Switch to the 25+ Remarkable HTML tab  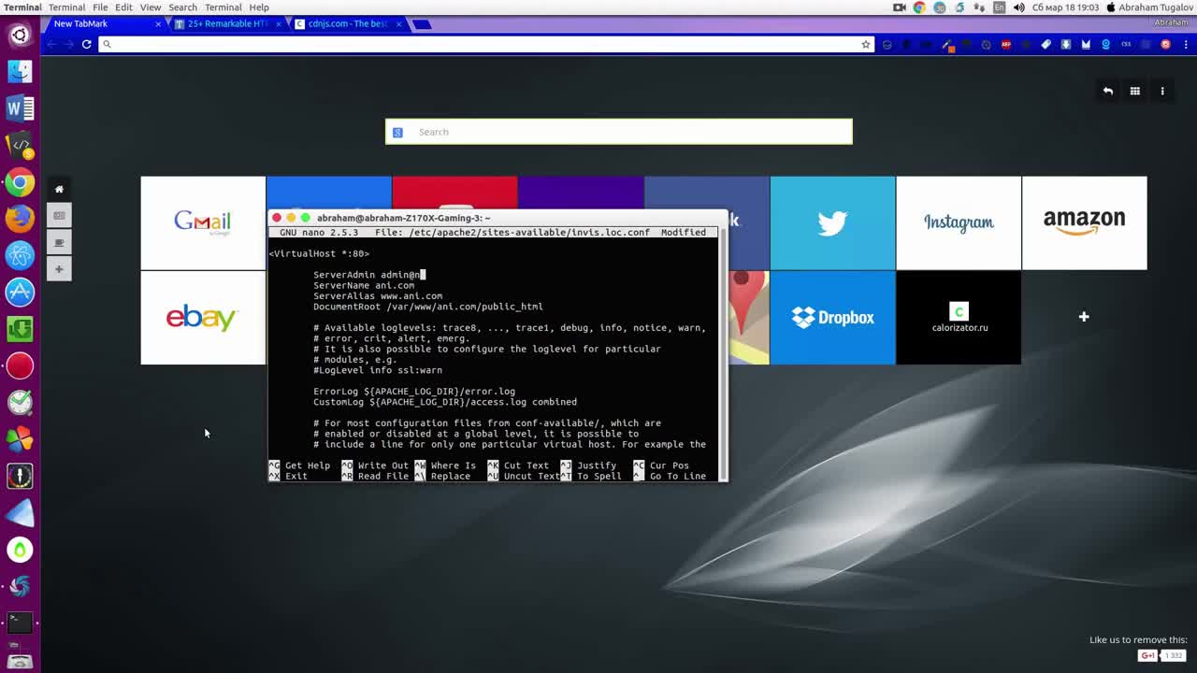tap(227, 23)
